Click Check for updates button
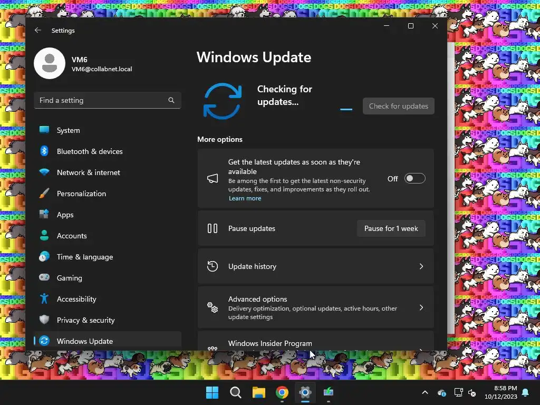 [x=399, y=106]
